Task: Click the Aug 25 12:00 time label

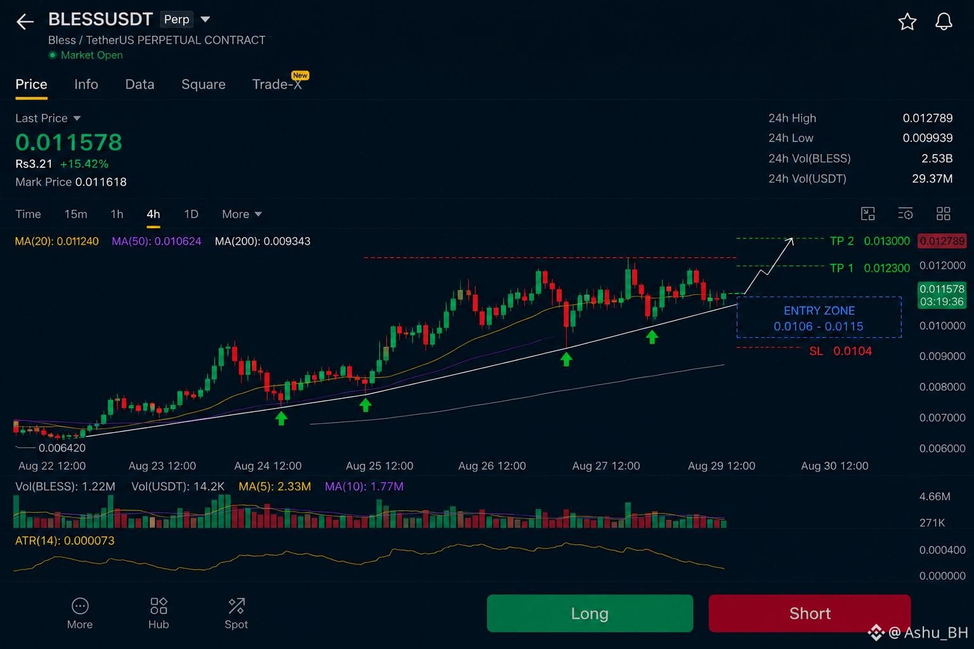Action: click(x=379, y=466)
